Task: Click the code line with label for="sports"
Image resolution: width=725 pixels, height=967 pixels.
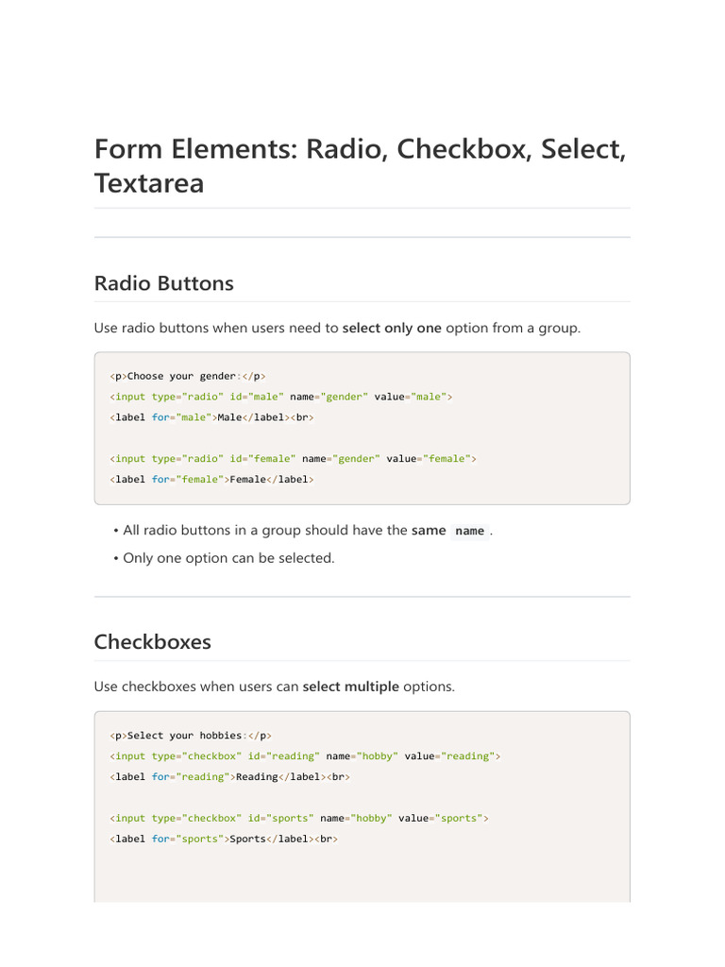Action: click(x=224, y=839)
